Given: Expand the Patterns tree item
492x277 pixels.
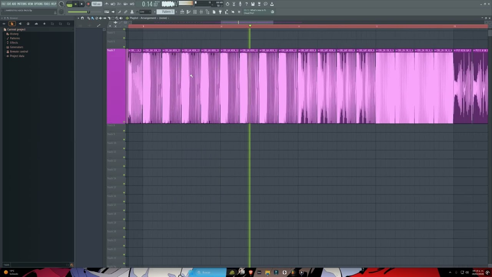Looking at the screenshot, I should [15, 38].
